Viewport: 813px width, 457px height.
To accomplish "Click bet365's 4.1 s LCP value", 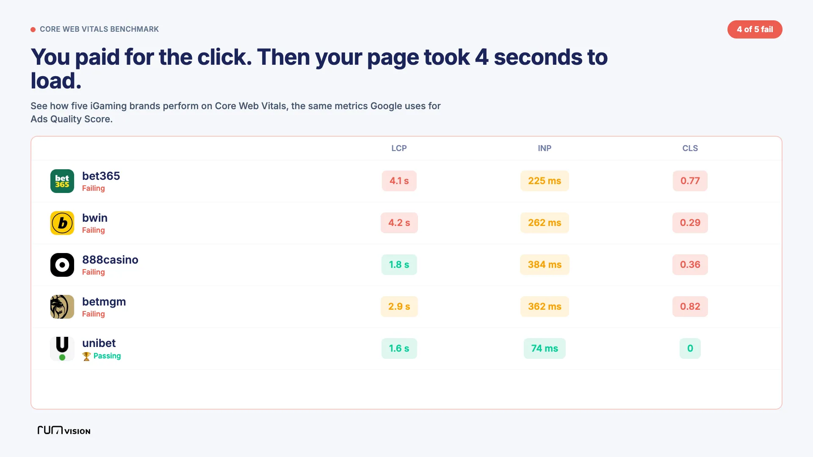I will (x=399, y=181).
